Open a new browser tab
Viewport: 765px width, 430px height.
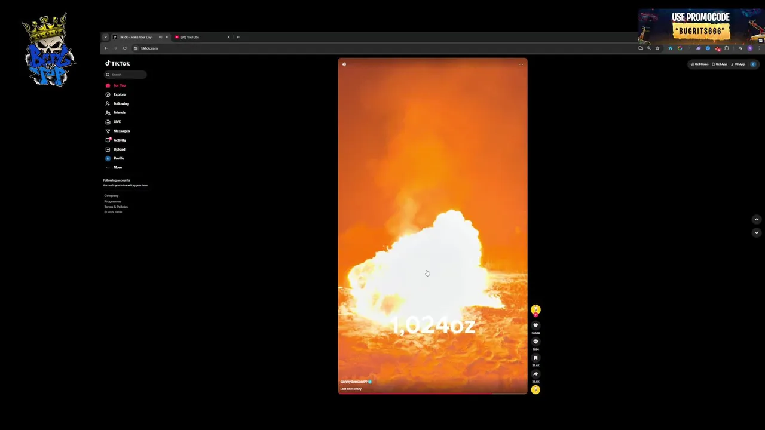pos(238,37)
